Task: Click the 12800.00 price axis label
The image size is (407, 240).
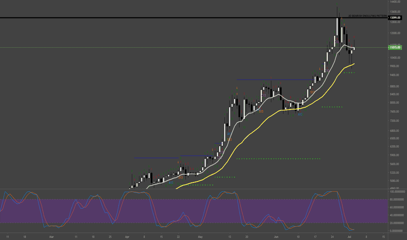Action: coord(395,22)
